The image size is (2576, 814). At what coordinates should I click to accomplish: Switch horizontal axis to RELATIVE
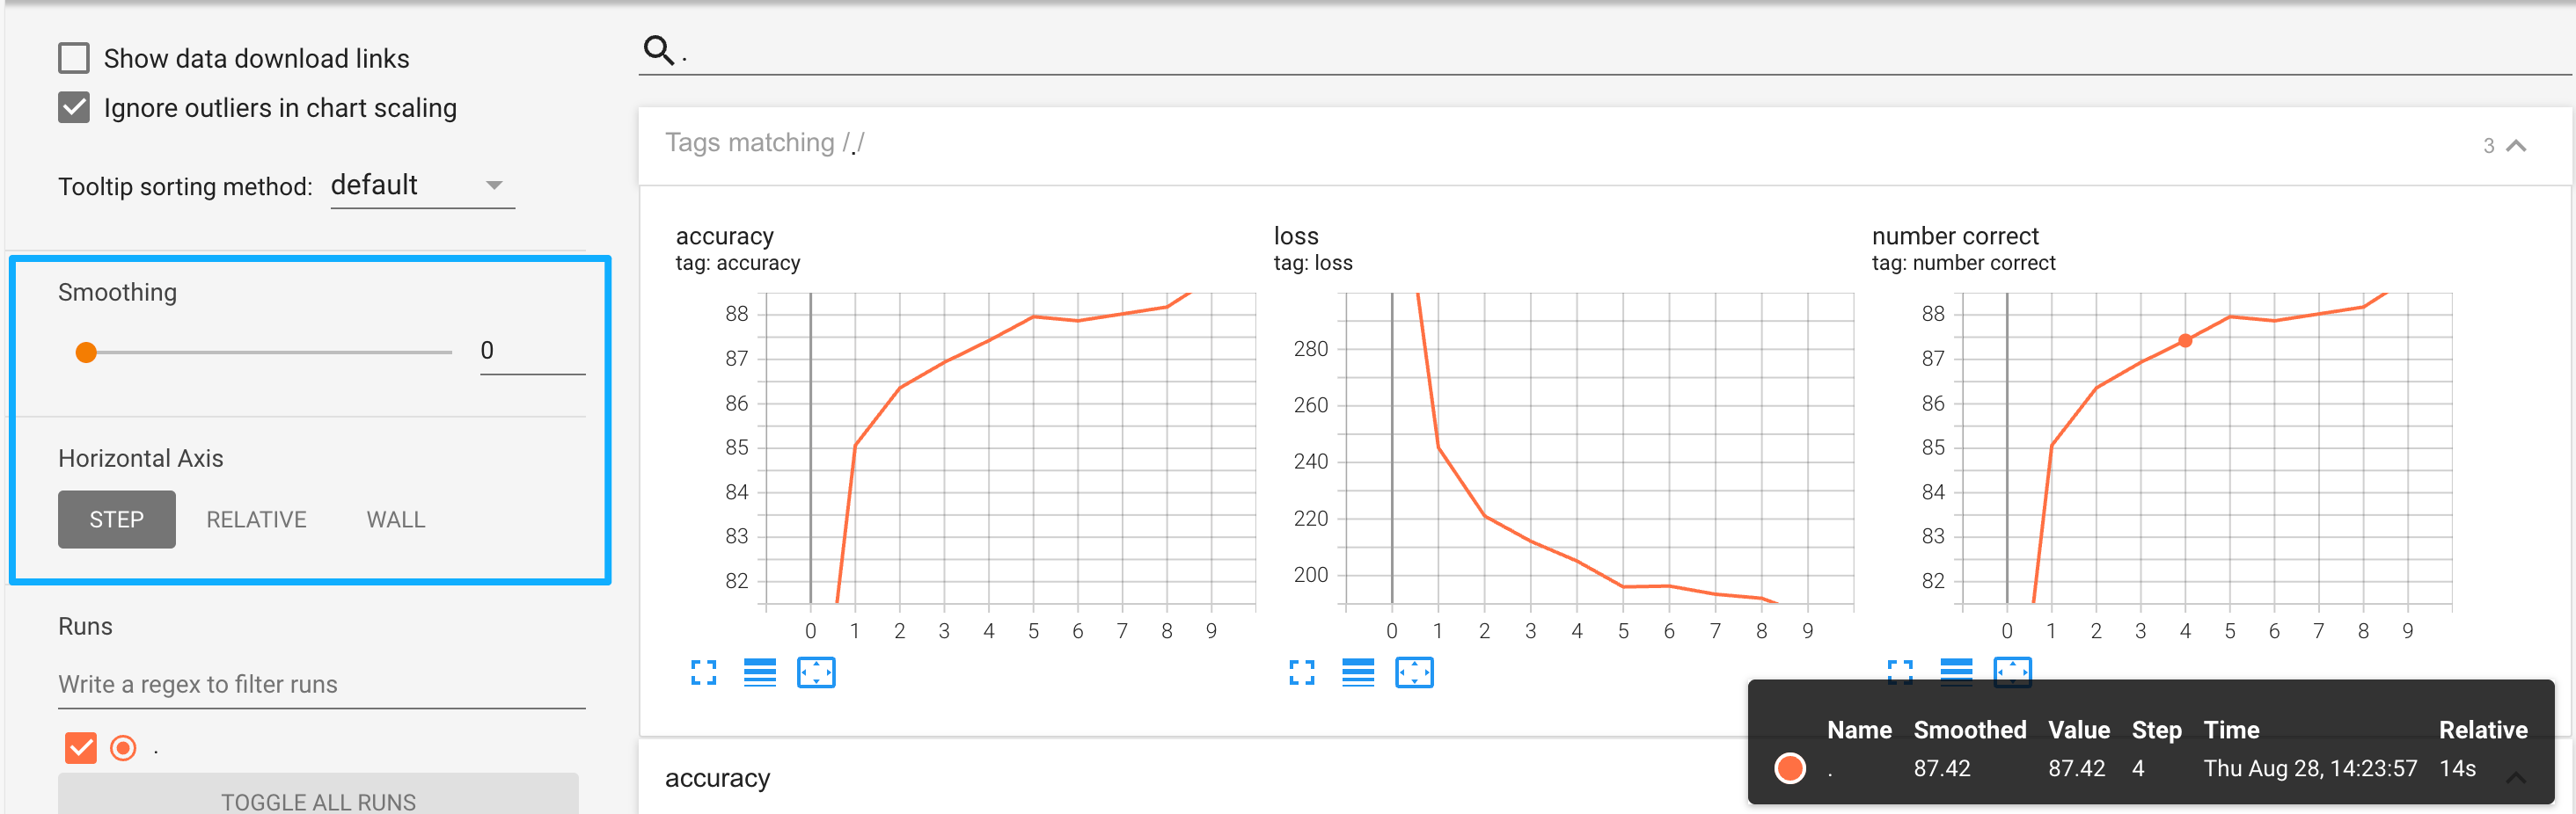[256, 520]
